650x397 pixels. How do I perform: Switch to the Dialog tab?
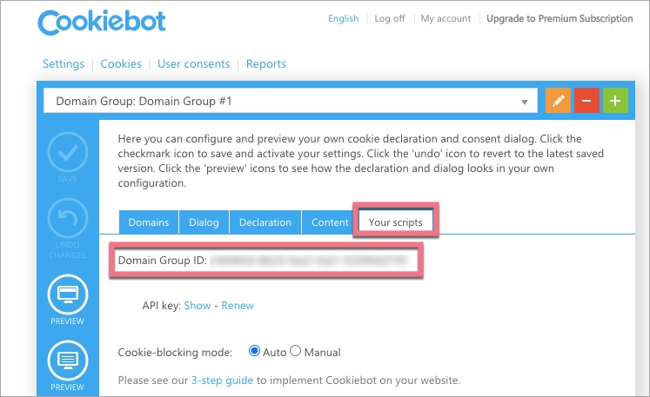204,222
